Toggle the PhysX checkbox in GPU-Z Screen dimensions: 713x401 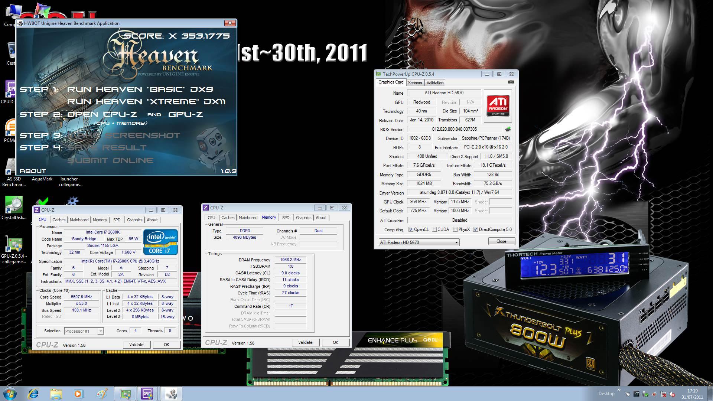pos(455,229)
